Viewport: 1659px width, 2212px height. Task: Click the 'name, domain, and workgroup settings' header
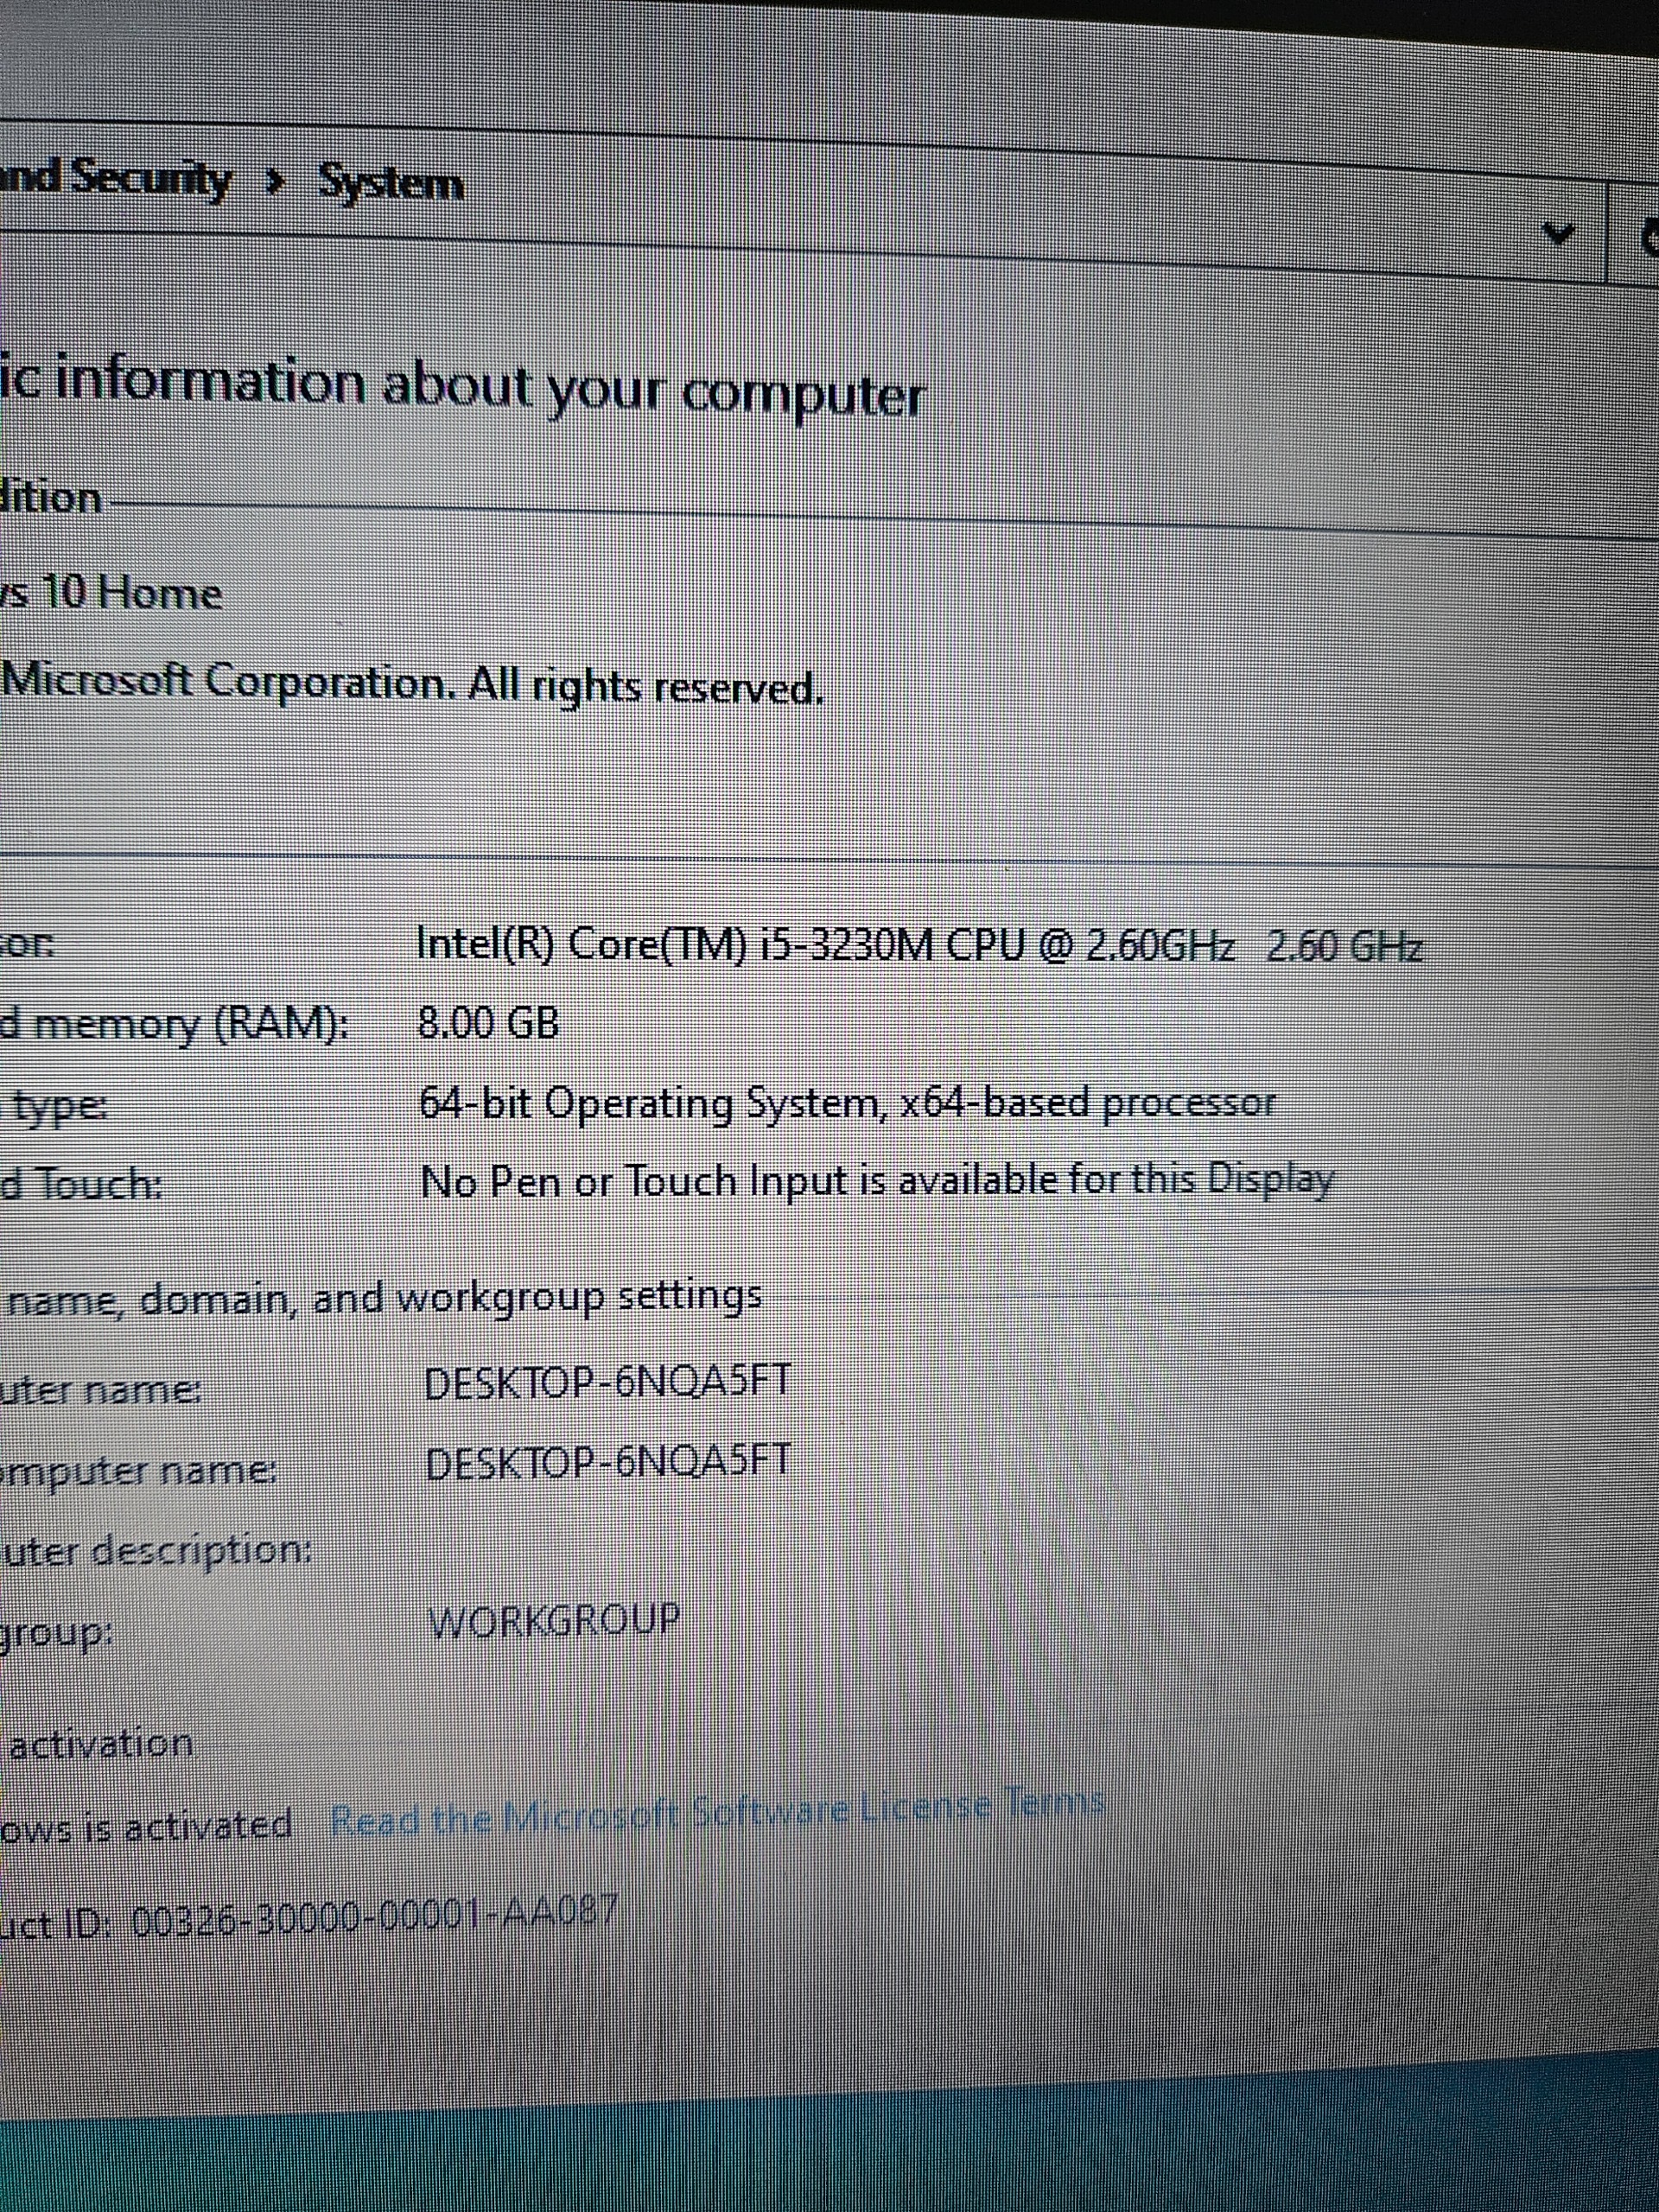(x=385, y=1299)
